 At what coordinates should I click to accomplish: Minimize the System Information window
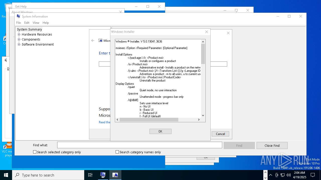278,16
